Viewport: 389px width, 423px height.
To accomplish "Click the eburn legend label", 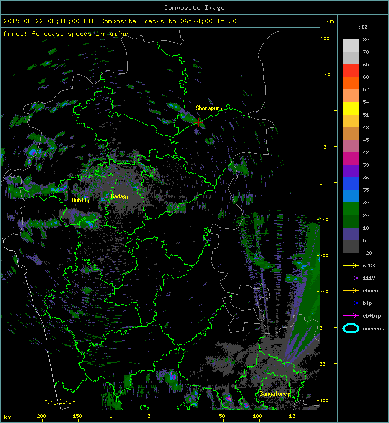I will coord(370,291).
